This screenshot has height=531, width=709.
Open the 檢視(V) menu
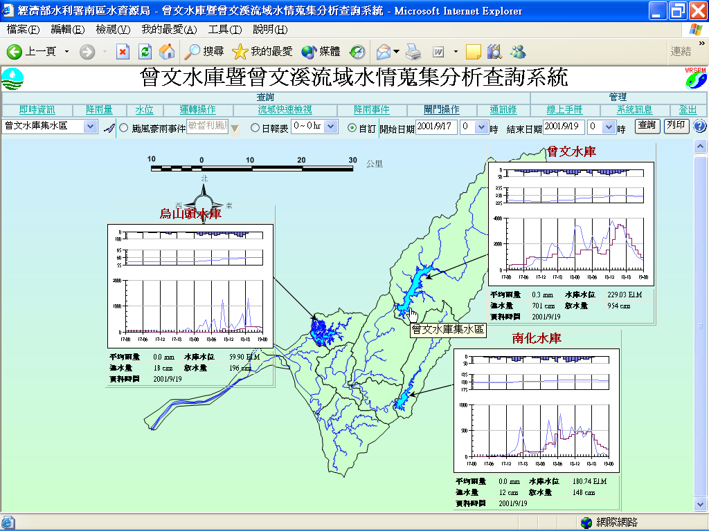pos(113,30)
